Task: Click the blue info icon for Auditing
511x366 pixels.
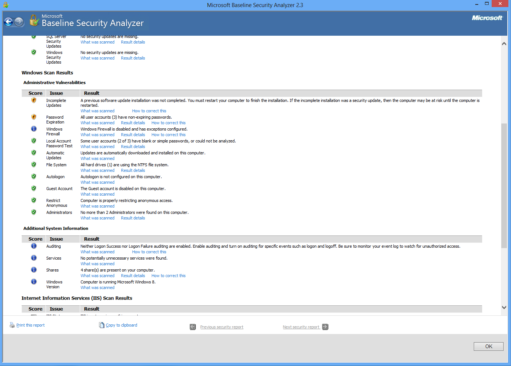Action: coord(34,246)
